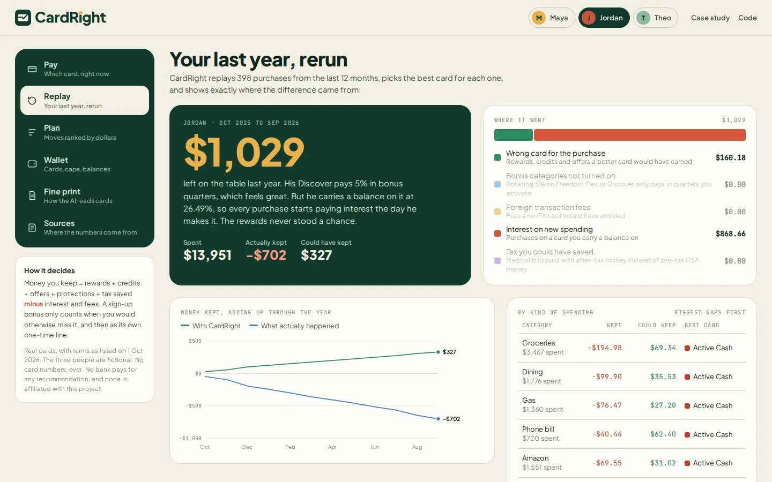Click the With CardRight chart legend
This screenshot has width=772, height=482.
tap(211, 326)
